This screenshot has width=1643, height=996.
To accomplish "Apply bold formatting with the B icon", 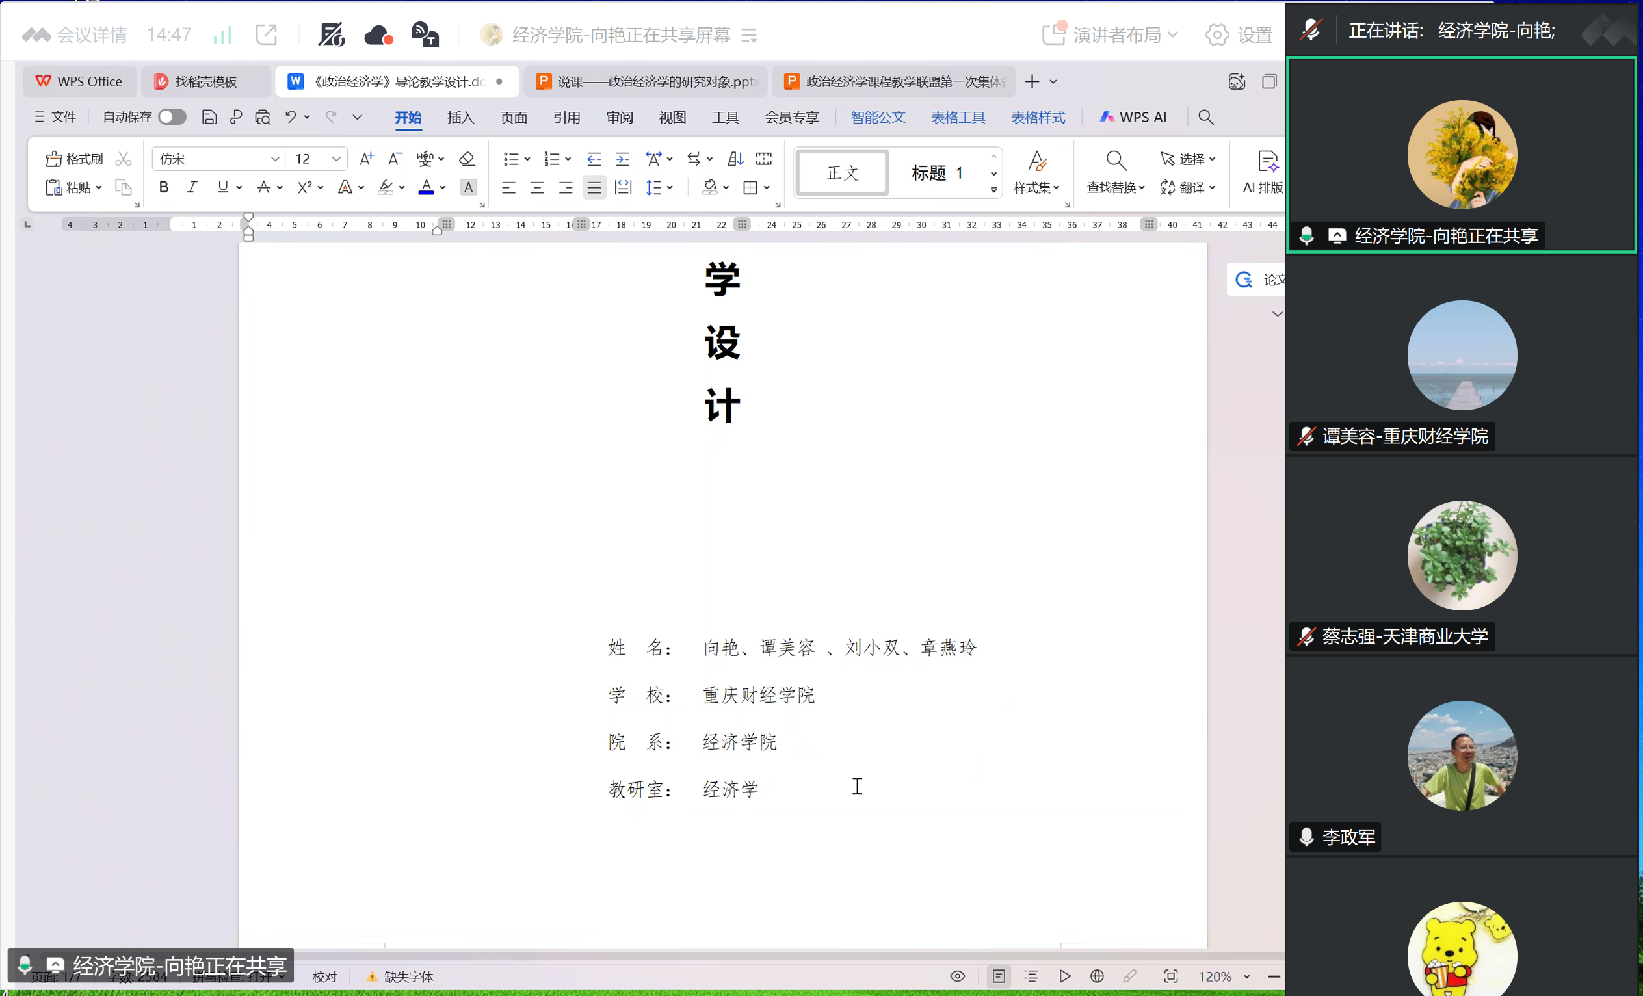I will [x=163, y=187].
